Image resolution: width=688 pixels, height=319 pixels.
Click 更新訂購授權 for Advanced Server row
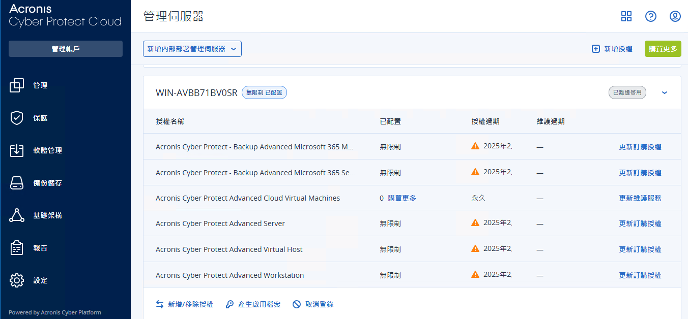640,224
